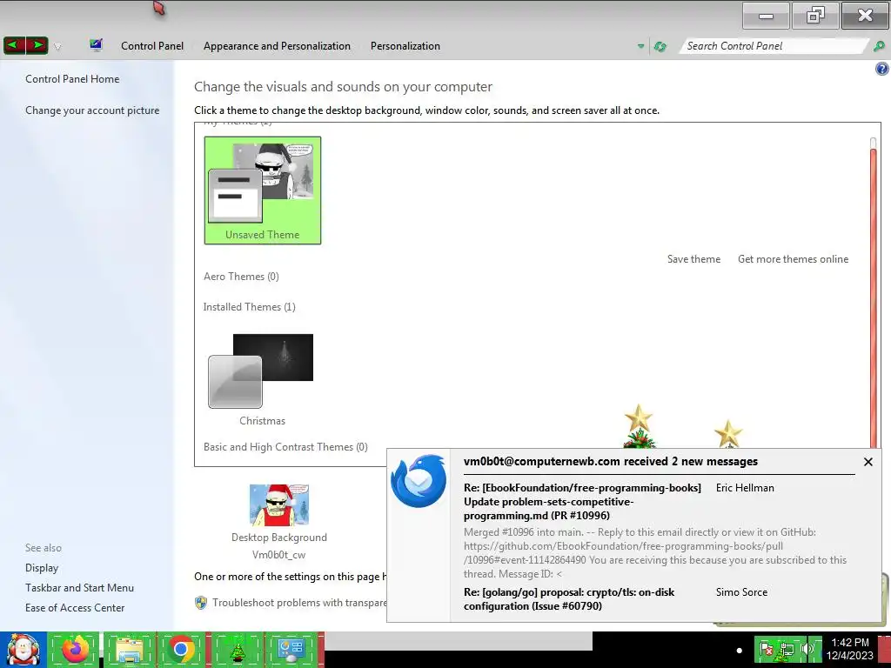Open Change your account picture
This screenshot has width=891, height=668.
click(92, 110)
